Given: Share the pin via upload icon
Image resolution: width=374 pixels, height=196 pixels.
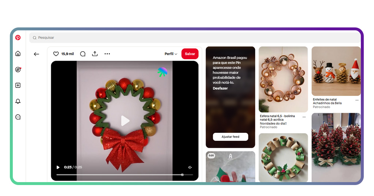Looking at the screenshot, I should (x=95, y=54).
